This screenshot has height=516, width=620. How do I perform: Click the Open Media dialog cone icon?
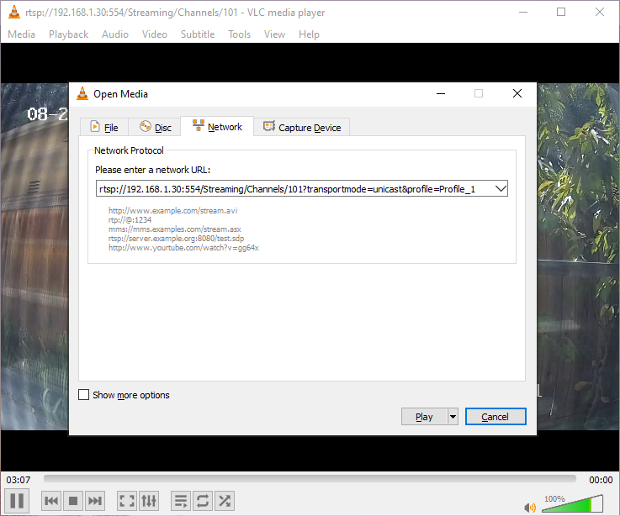[82, 93]
